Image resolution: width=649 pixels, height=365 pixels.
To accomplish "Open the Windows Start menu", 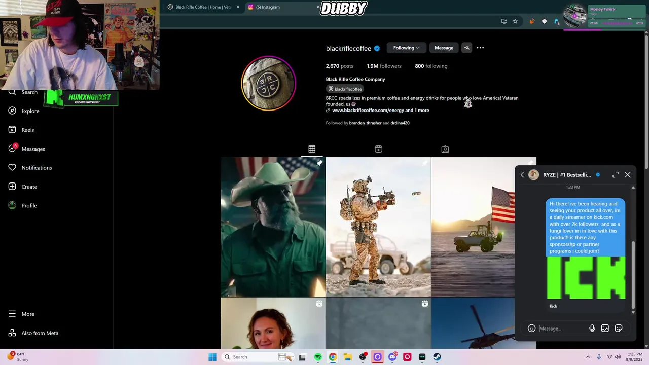I will pos(212,357).
